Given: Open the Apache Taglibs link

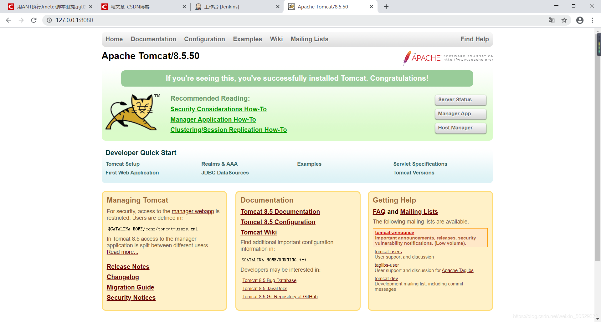Looking at the screenshot, I should pos(457,270).
